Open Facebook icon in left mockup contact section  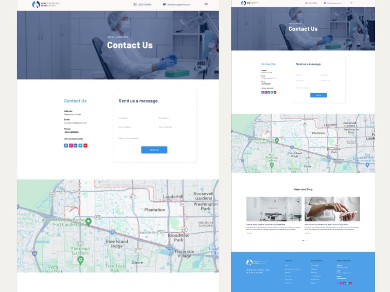[66, 146]
